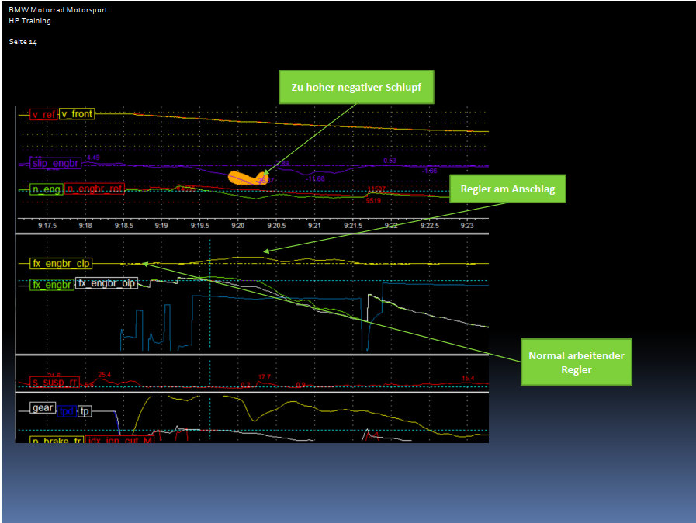Screen dimensions: 696x523
Task: Click the 'BMW Motorrad Motorsport' header text
Action: tap(58, 10)
